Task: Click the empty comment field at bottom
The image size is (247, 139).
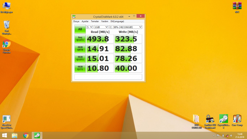Action: click(x=108, y=77)
